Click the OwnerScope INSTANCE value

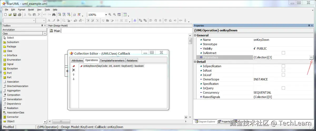pos(261,79)
